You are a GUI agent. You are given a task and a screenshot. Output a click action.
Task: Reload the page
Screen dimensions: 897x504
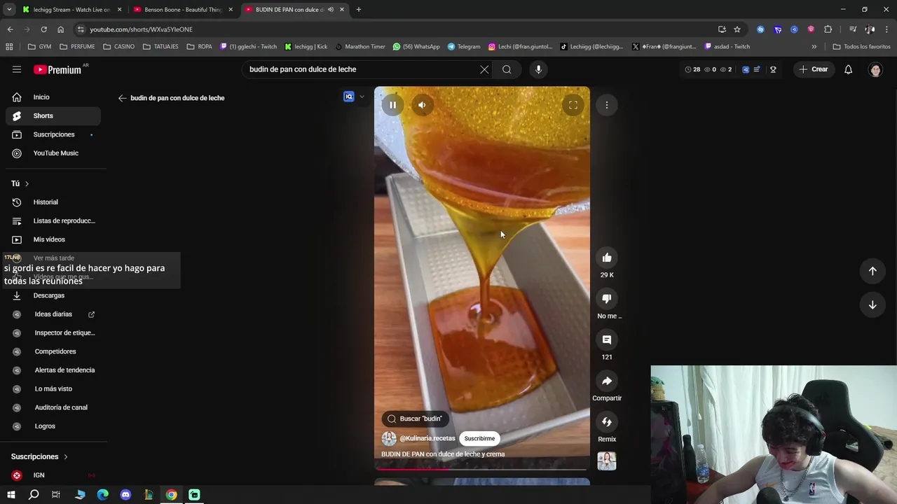click(43, 29)
